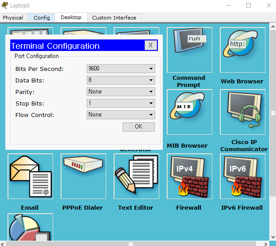Click the horizontal scrollbar left arrow
The height and width of the screenshot is (246, 276).
pos(3,244)
